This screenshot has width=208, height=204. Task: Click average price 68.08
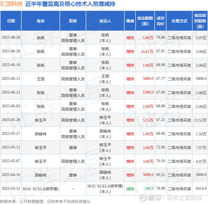point(161,65)
